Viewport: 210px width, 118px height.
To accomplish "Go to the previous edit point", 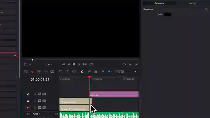I will pos(136,65).
